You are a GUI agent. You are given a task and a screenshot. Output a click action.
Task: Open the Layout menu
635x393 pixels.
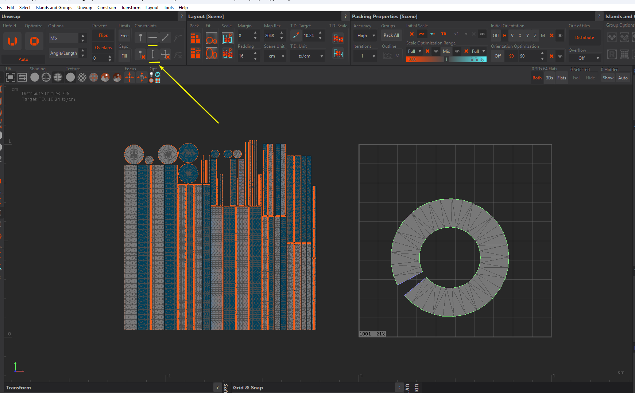[x=152, y=8]
